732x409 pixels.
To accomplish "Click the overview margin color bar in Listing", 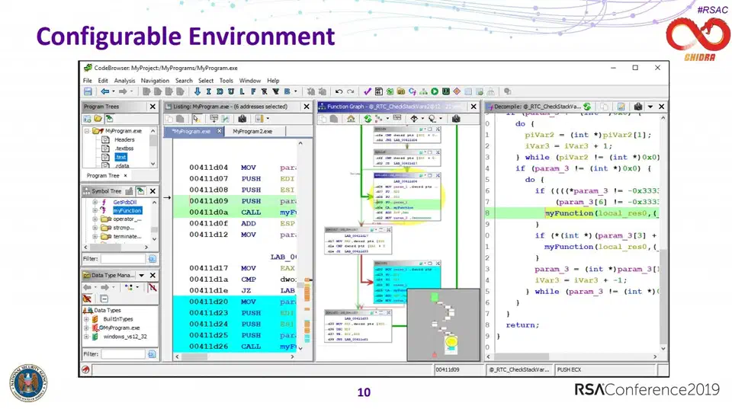I will (x=307, y=310).
